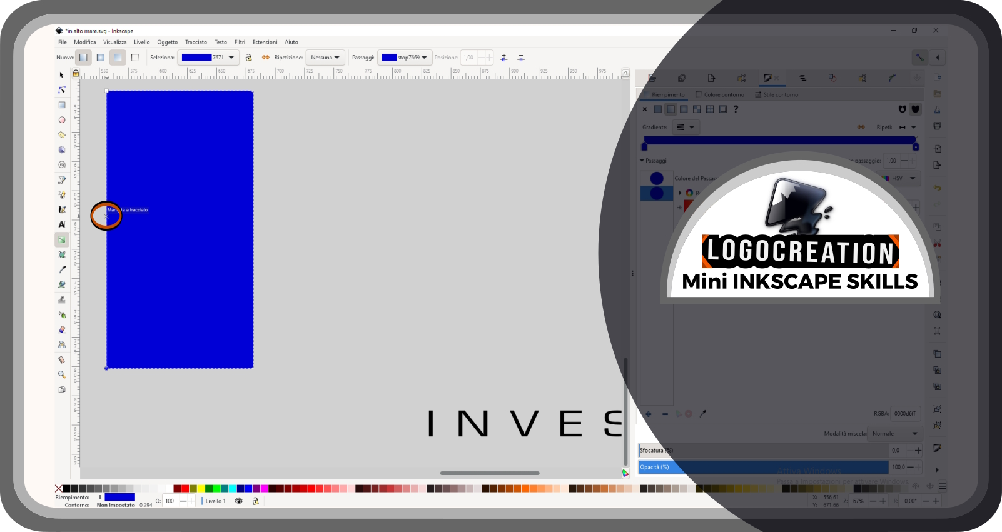Click the Riempimento fill color indicator

point(119,497)
